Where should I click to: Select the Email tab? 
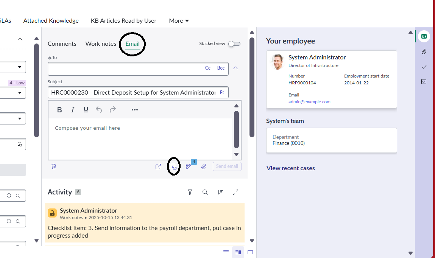point(133,44)
